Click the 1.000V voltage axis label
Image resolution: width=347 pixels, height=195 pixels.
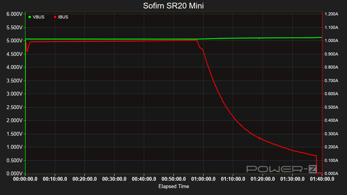tap(14, 147)
